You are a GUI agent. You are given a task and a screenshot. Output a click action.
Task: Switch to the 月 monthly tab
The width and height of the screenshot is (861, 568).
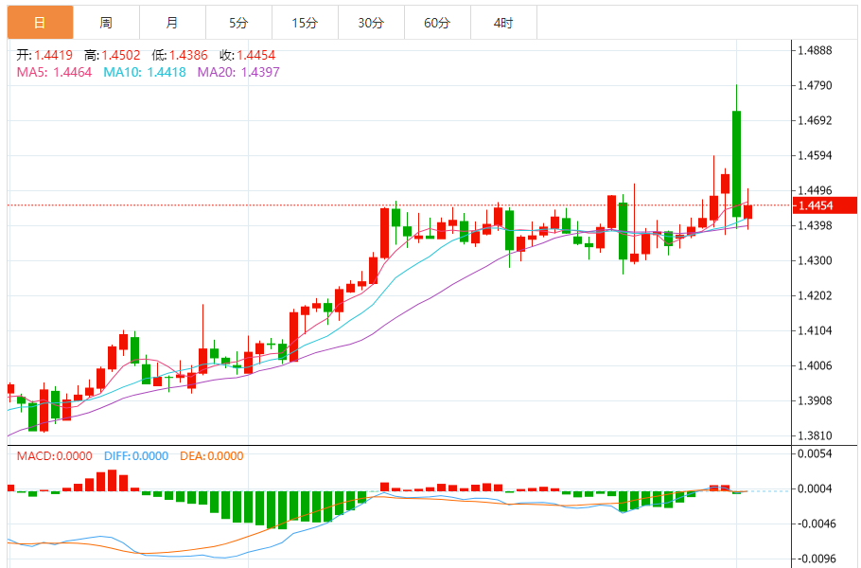[x=172, y=23]
